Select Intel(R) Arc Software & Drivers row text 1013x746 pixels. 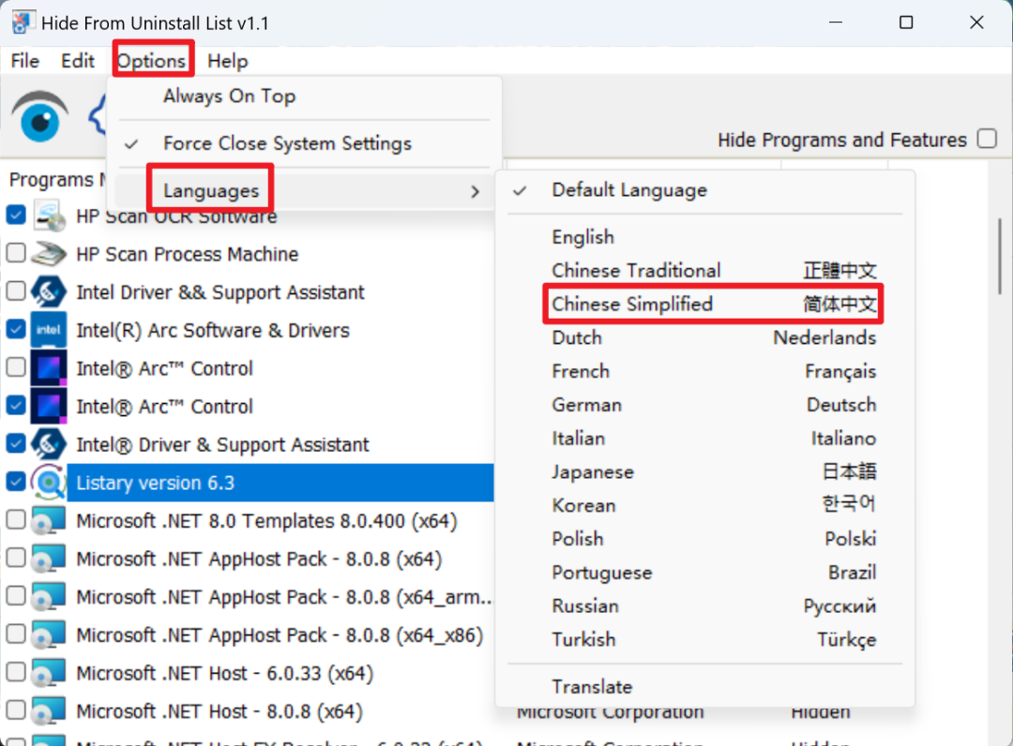pos(213,331)
